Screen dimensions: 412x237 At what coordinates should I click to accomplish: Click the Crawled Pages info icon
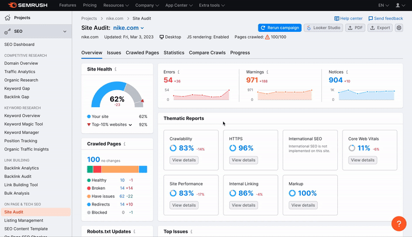[x=125, y=144]
